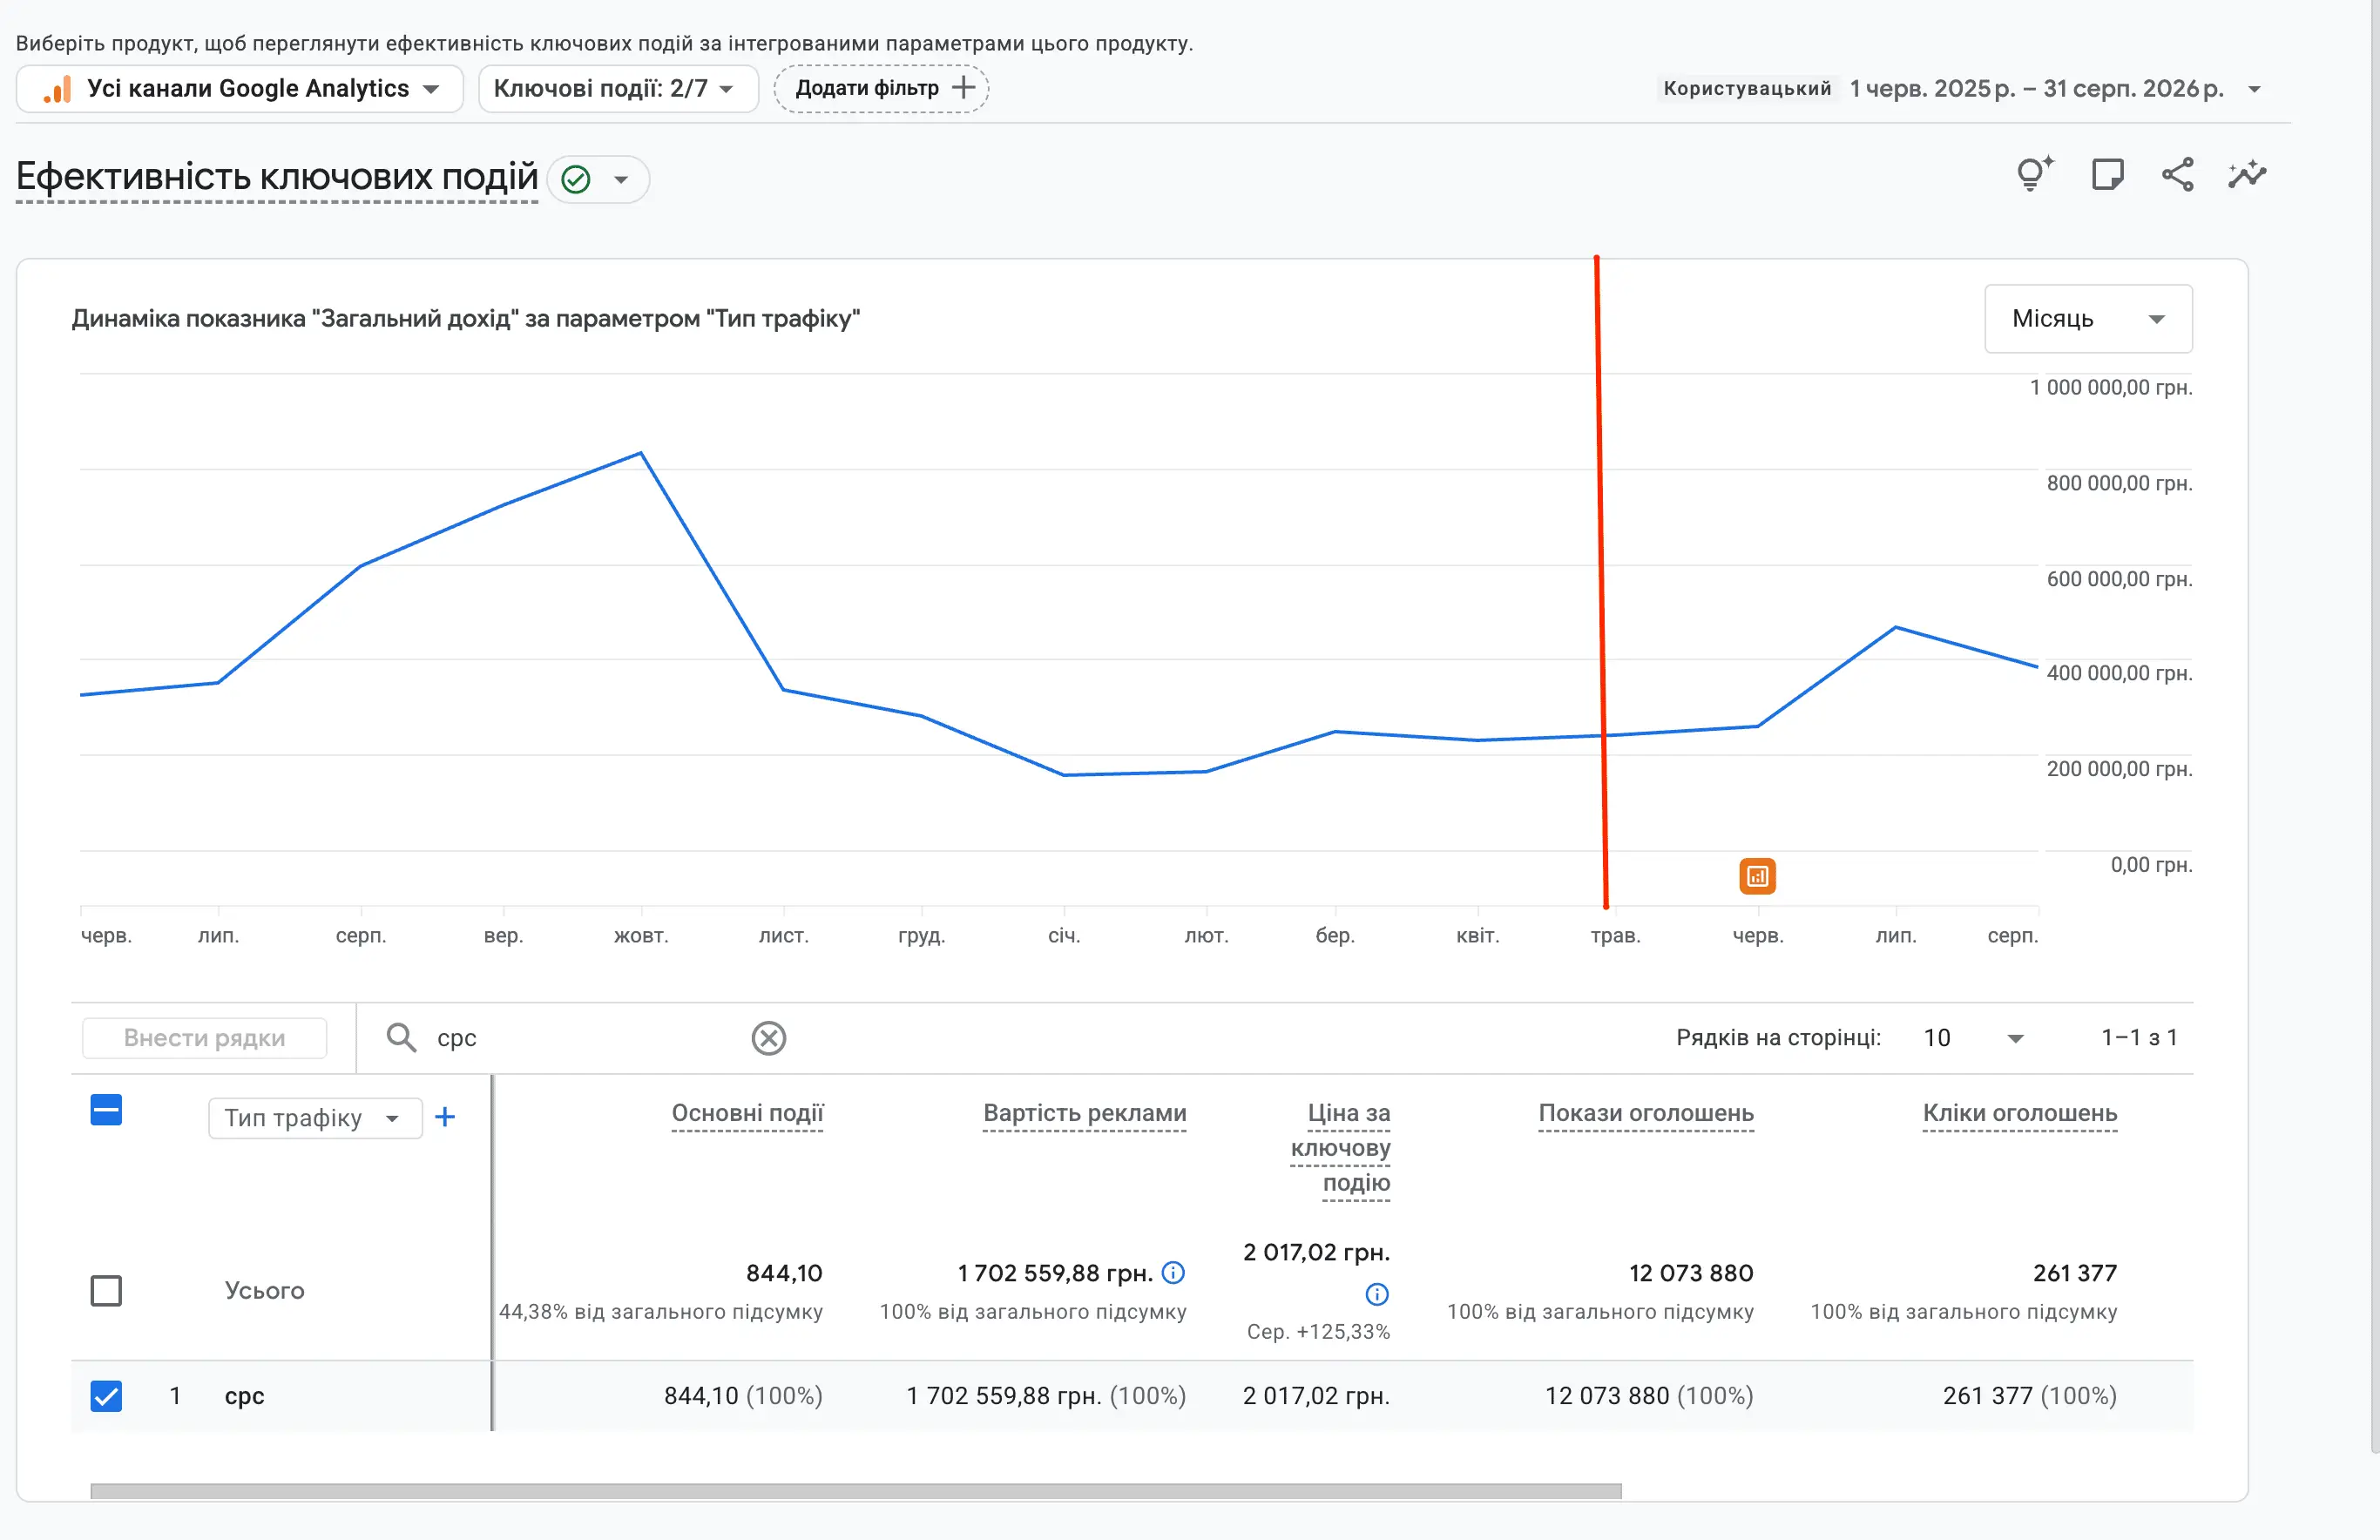Viewport: 2380px width, 1540px height.
Task: Open Ключові події: 2/7 dropdown
Action: coord(617,89)
